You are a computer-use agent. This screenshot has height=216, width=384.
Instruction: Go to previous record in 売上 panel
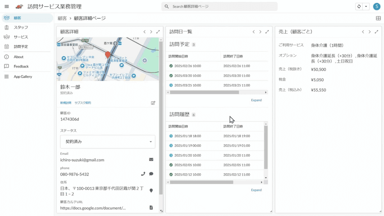[x=363, y=32]
